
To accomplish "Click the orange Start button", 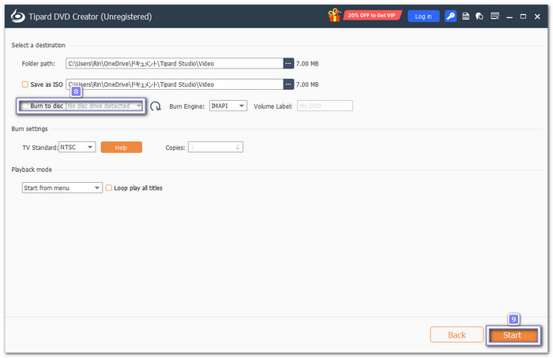I will click(x=512, y=335).
